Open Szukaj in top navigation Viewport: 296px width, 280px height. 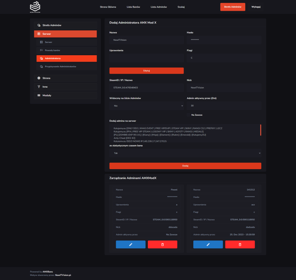[x=181, y=7]
